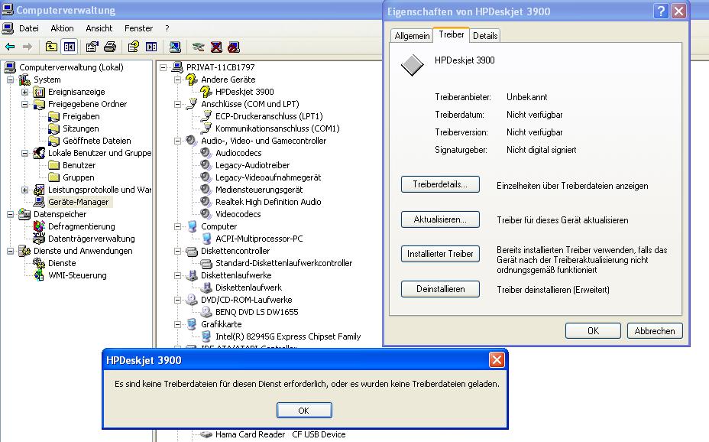Open the Ansicht menu
Viewport: 709px width, 442px height.
[99, 28]
